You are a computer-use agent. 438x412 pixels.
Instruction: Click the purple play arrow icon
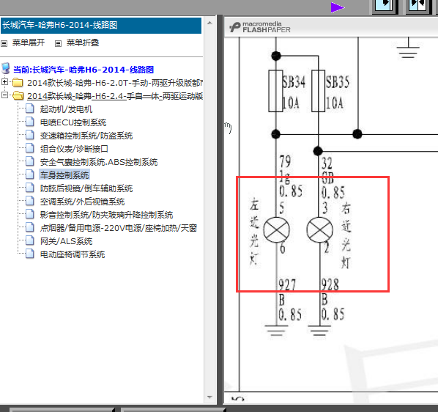pos(338,7)
